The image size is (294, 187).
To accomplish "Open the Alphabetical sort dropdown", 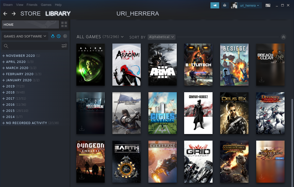I will click(x=161, y=37).
